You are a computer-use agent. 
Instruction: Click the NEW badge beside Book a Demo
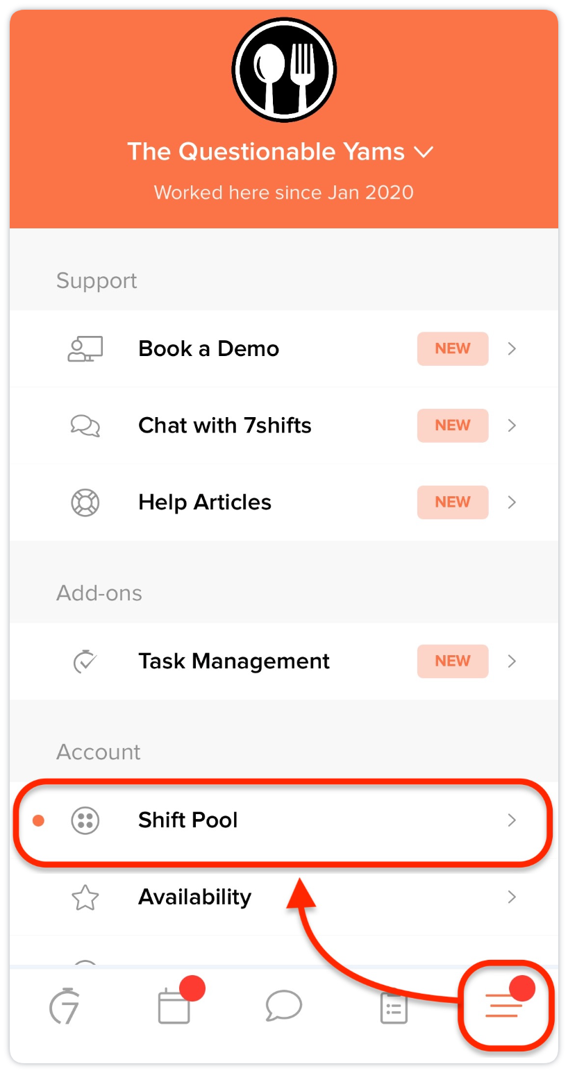(x=453, y=348)
